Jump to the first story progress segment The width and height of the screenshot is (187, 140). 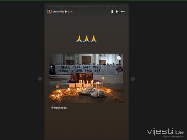[50, 7]
